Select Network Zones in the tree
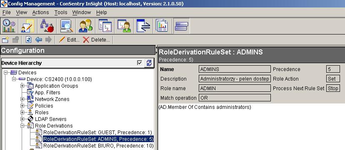This screenshot has width=345, height=150. 52,99
